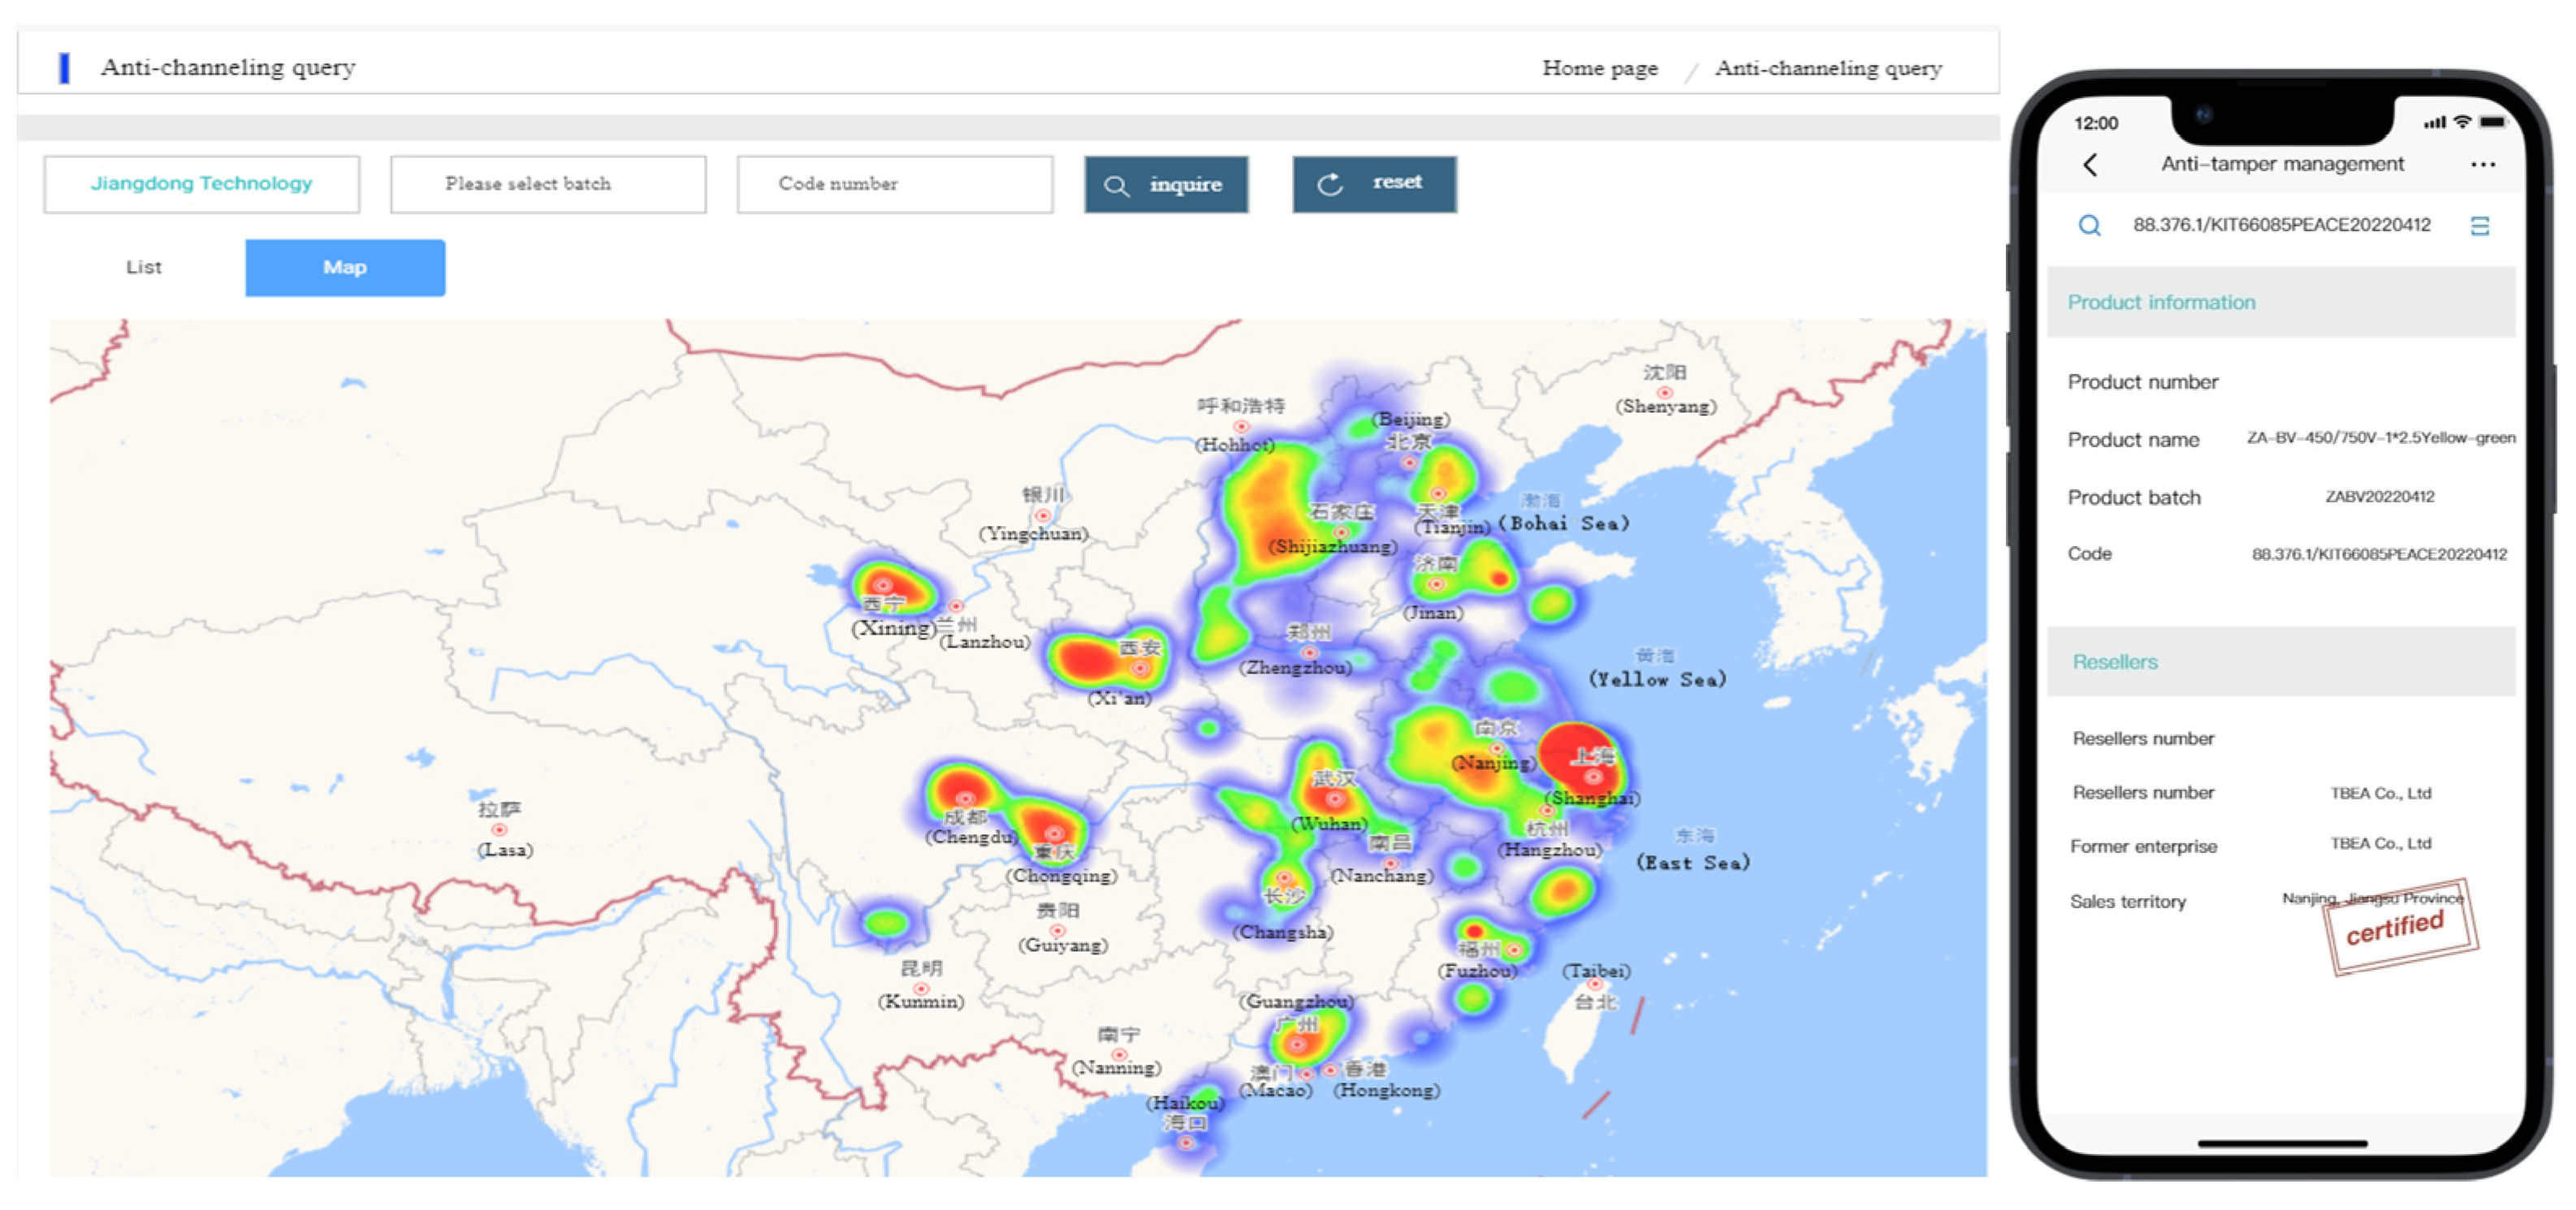Go to Home page breadcrumb link

(x=1599, y=68)
